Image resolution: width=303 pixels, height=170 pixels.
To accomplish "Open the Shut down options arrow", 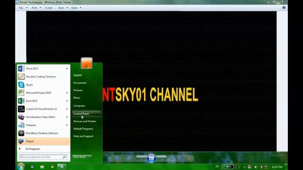I will (x=89, y=157).
